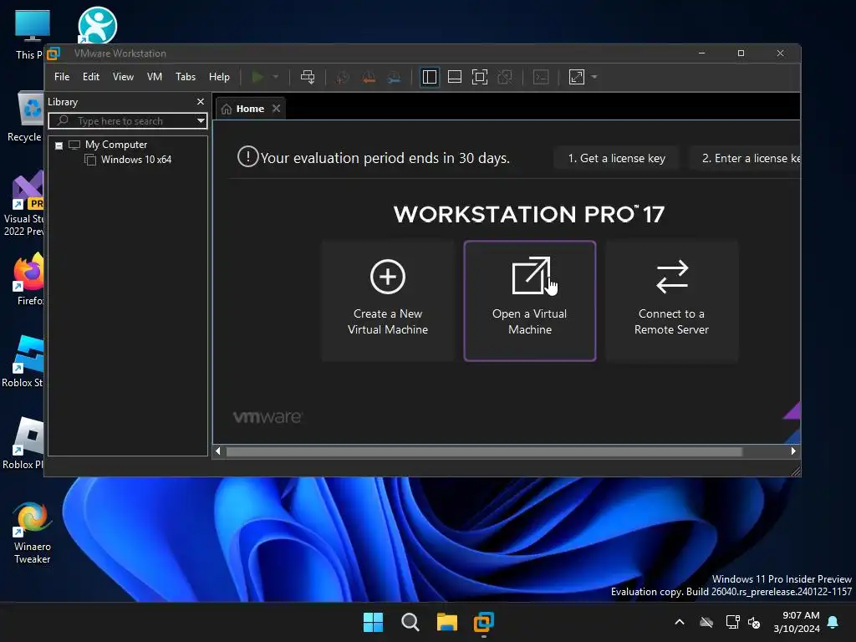
Task: Open the Tabs menu
Action: coord(186,77)
